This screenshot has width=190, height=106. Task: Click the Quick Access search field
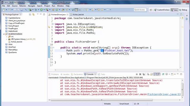click(140, 10)
